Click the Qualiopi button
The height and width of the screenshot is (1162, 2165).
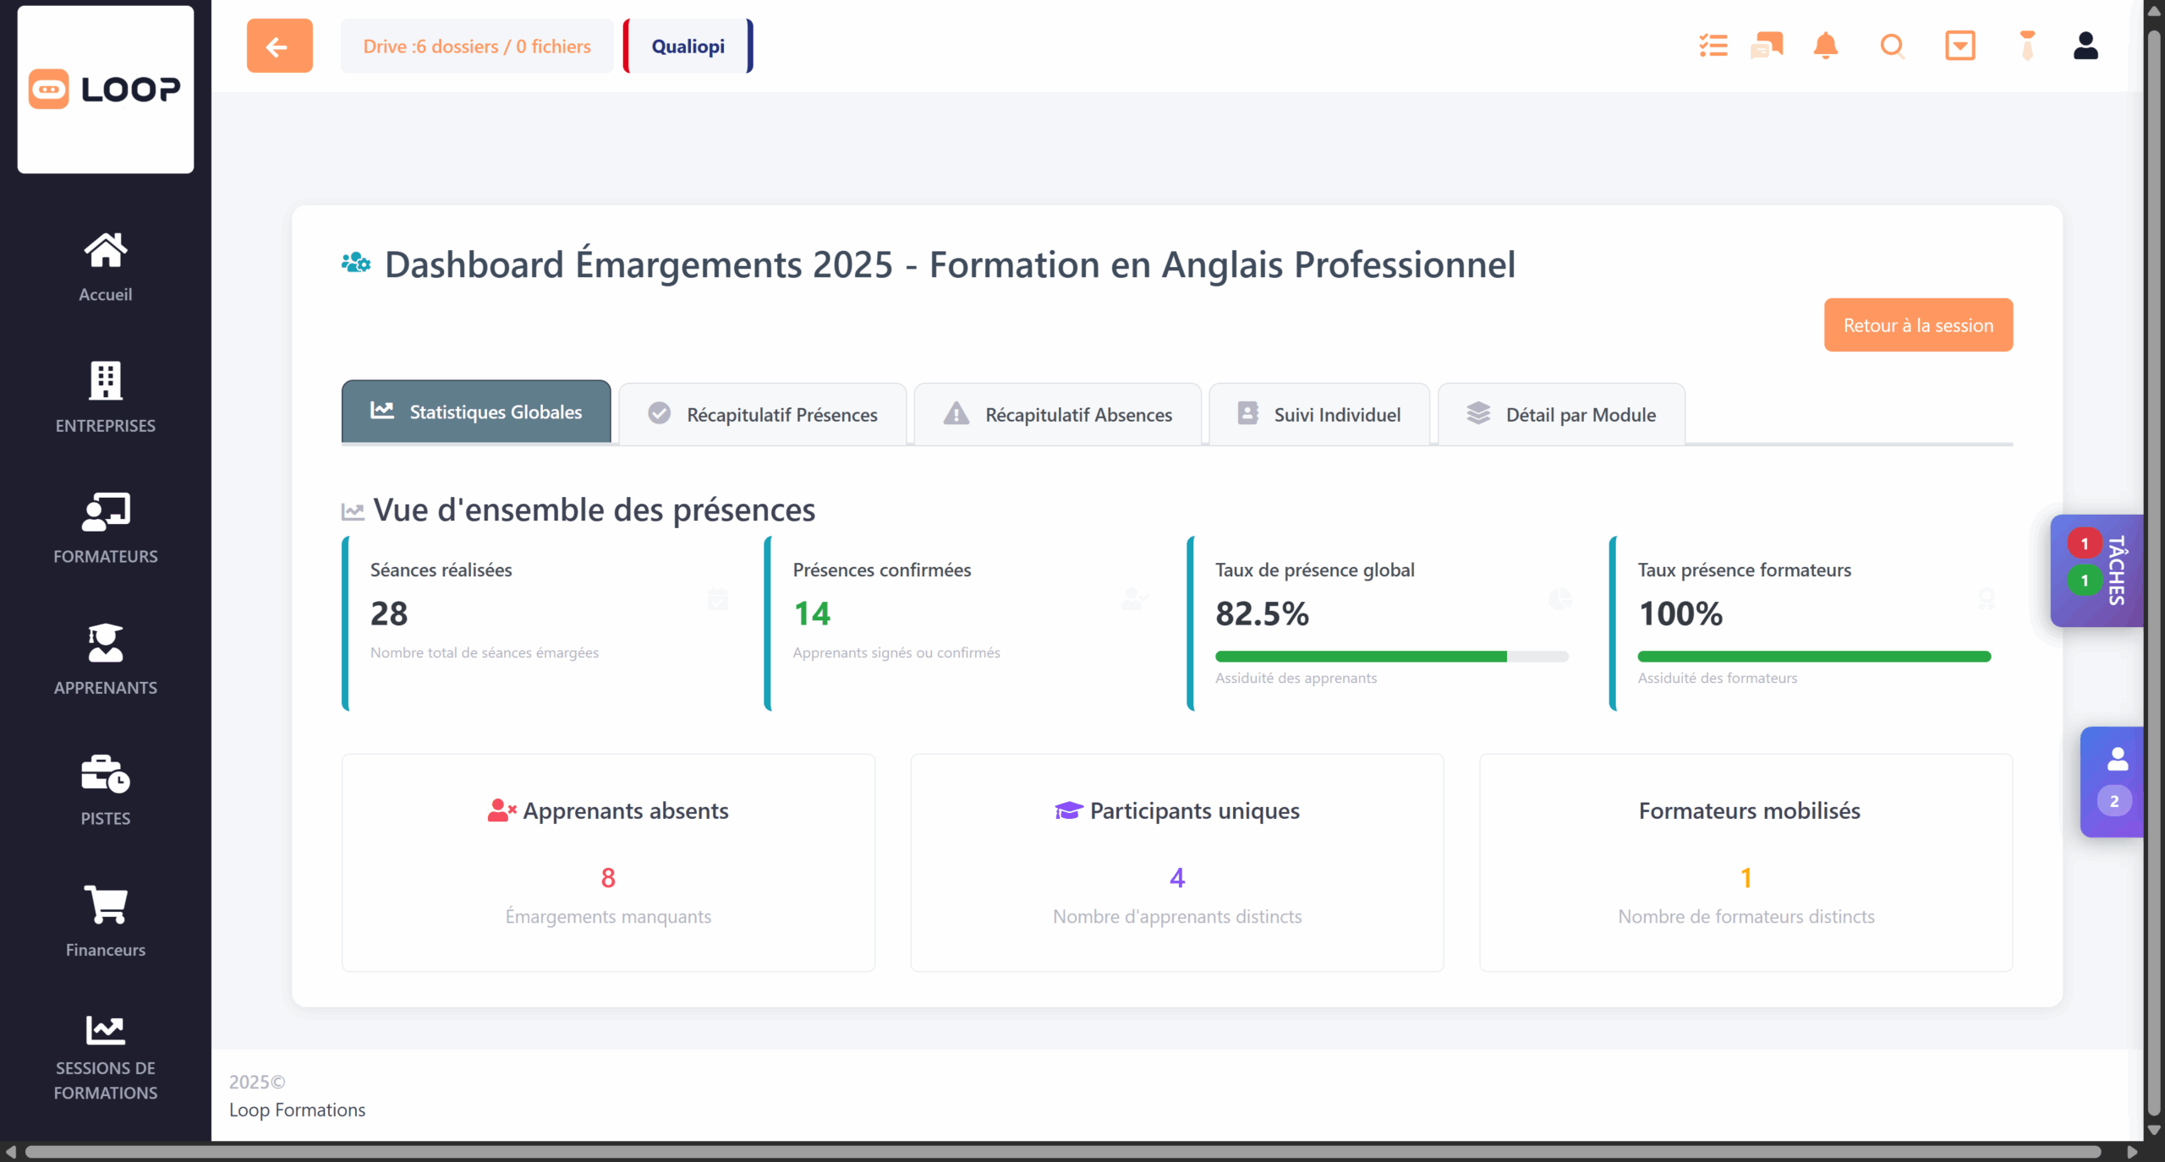[x=688, y=46]
